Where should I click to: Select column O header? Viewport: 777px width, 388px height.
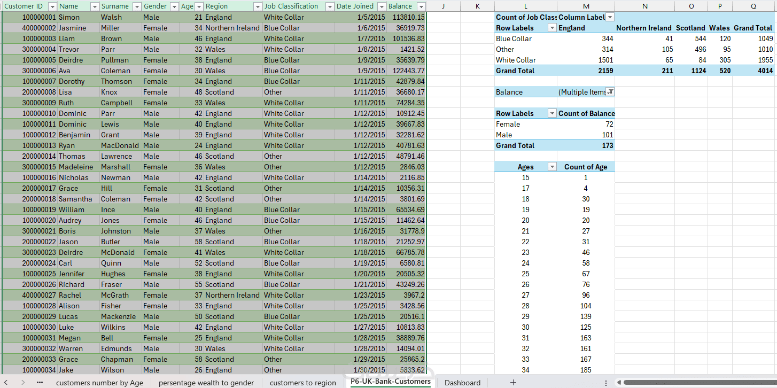tap(691, 6)
